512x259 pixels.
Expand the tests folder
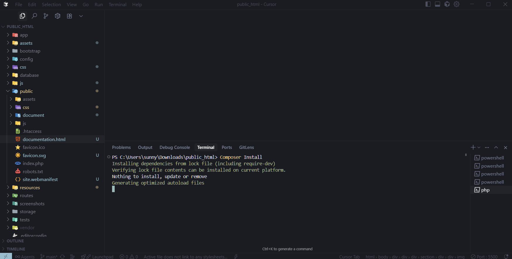[x=25, y=220]
